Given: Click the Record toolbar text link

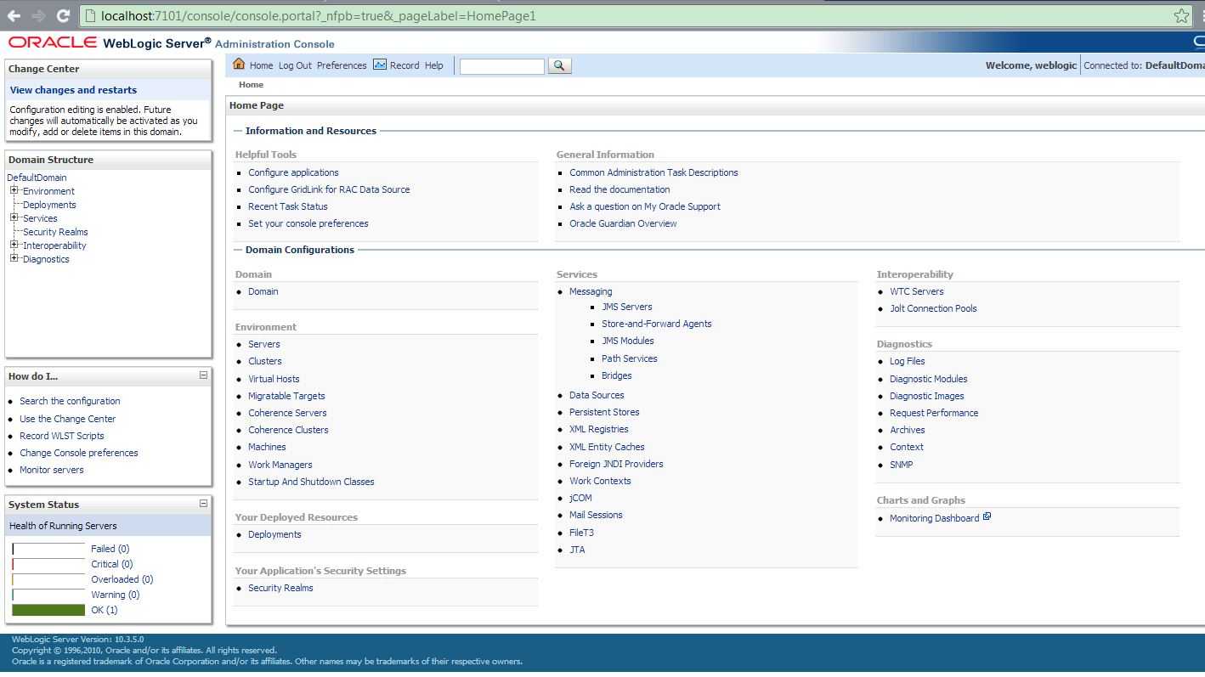Looking at the screenshot, I should tap(404, 65).
